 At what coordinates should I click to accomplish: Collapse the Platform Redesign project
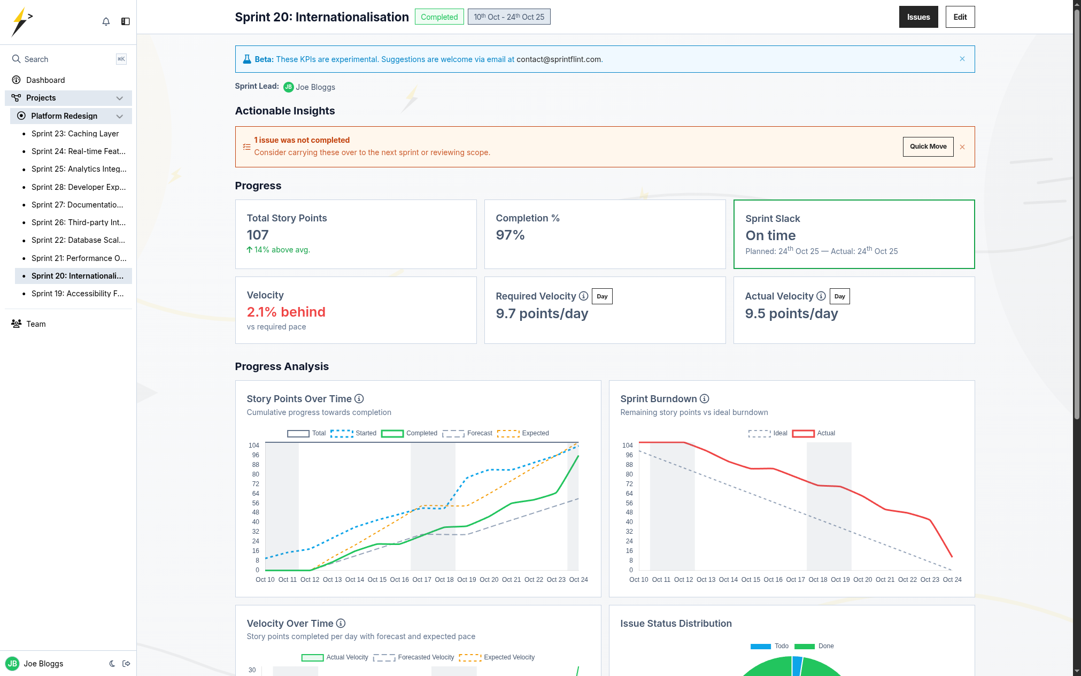(x=119, y=116)
